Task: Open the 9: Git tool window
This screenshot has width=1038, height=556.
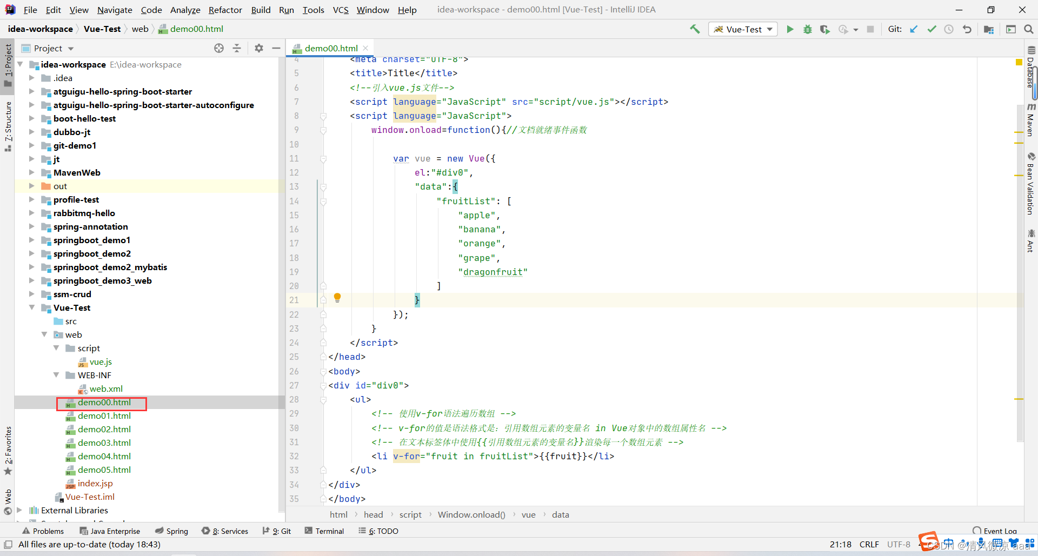Action: (277, 531)
